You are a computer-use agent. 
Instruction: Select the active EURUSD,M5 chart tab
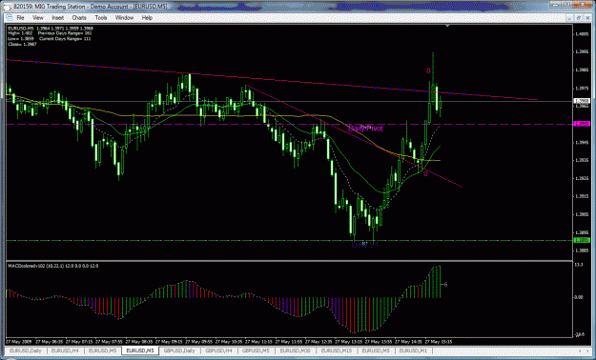(140, 350)
